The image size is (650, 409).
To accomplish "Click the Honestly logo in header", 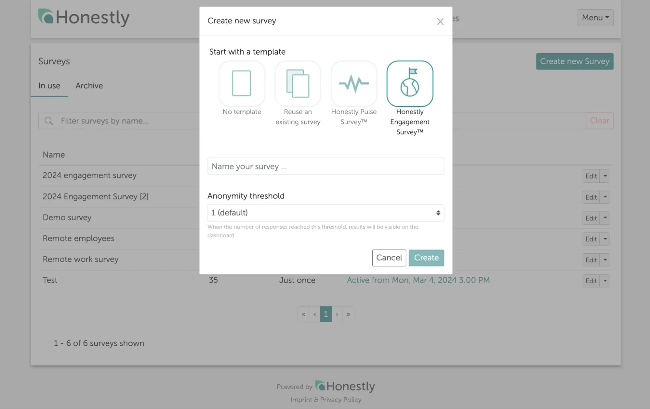I will (84, 18).
